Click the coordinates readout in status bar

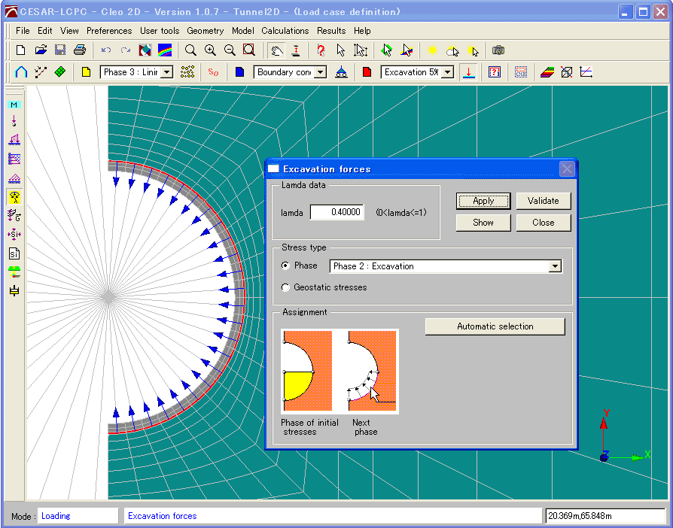[x=605, y=516]
